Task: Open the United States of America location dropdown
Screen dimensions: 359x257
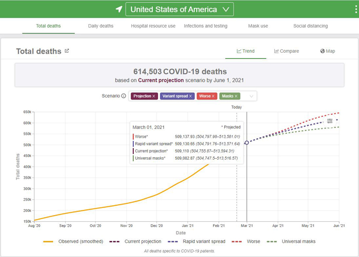Action: (180, 9)
